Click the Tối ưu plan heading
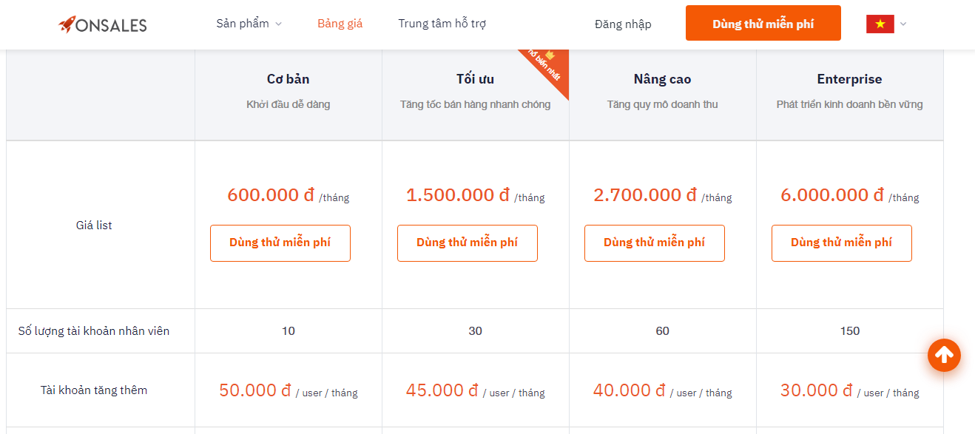The height and width of the screenshot is (434, 975). (x=475, y=79)
